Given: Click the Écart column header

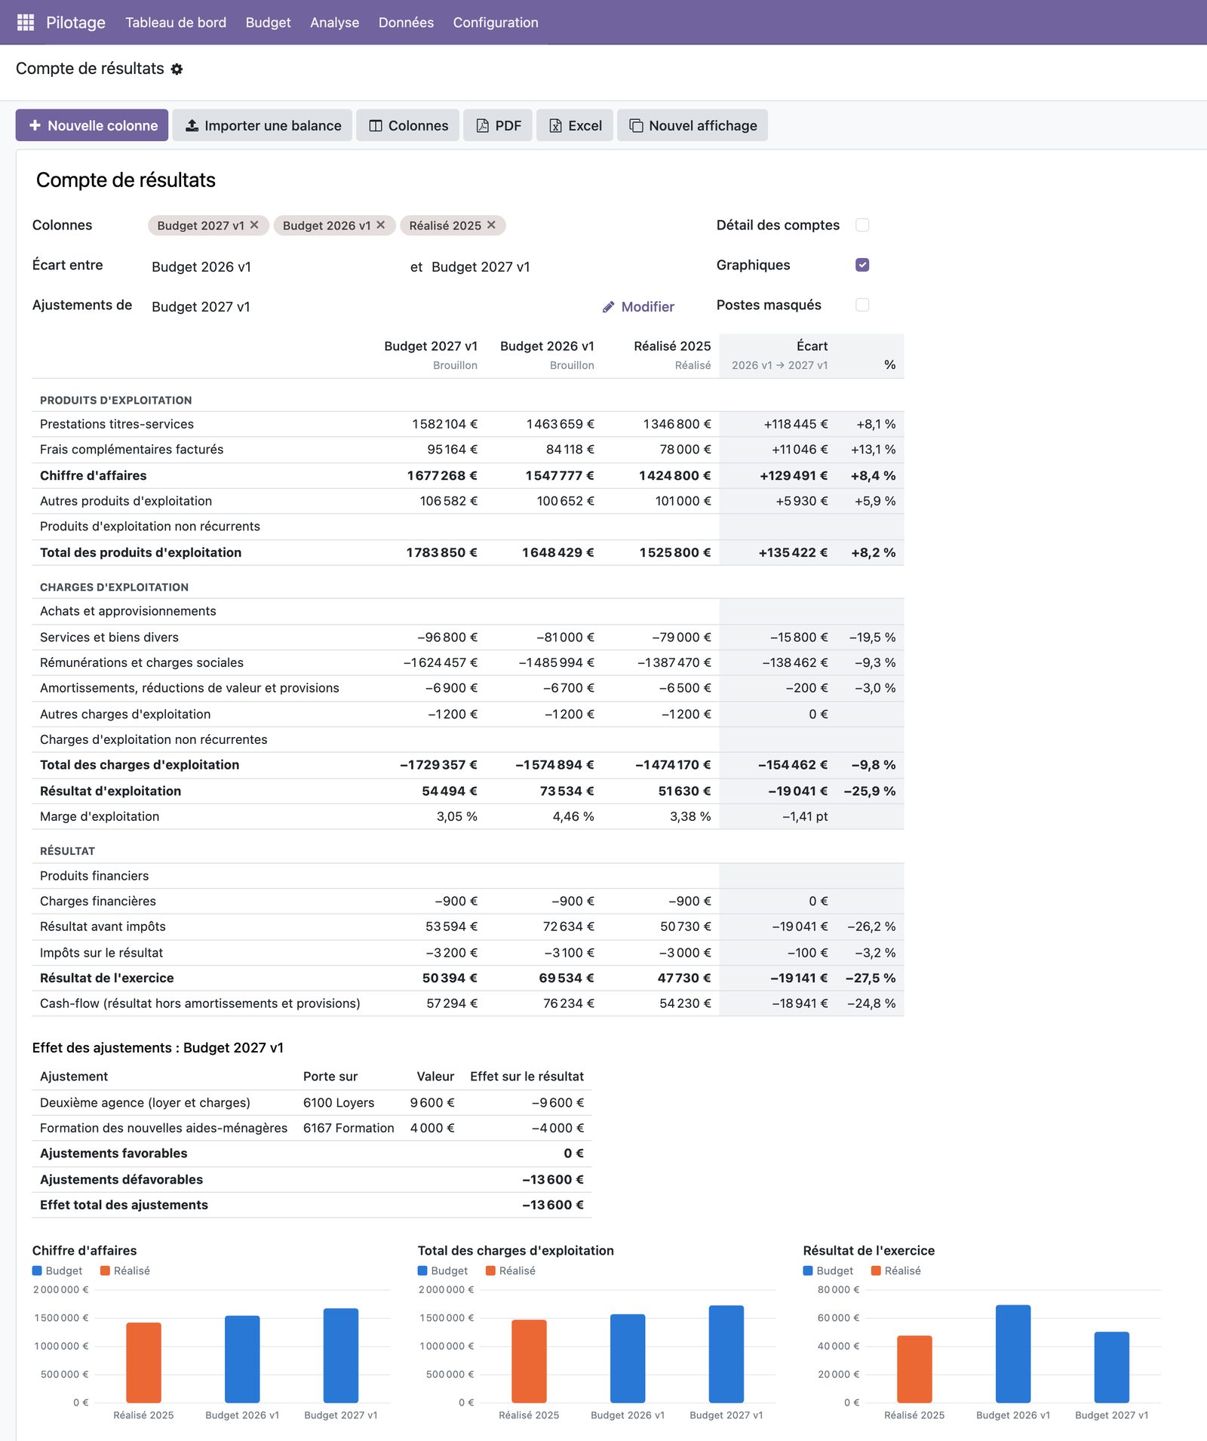Looking at the screenshot, I should point(812,346).
